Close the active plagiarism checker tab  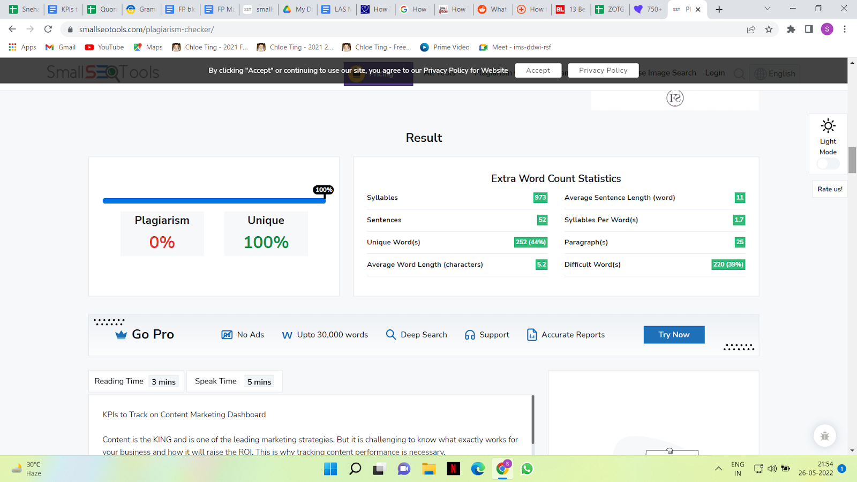tap(698, 9)
